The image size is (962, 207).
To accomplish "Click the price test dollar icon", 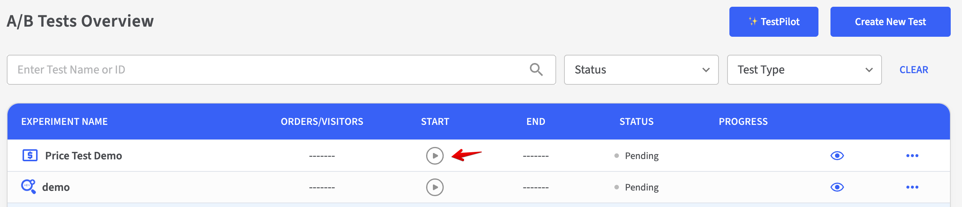I will click(30, 155).
